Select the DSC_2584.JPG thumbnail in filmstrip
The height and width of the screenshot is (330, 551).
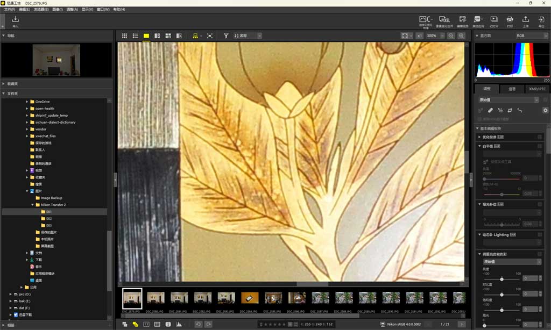click(x=250, y=298)
